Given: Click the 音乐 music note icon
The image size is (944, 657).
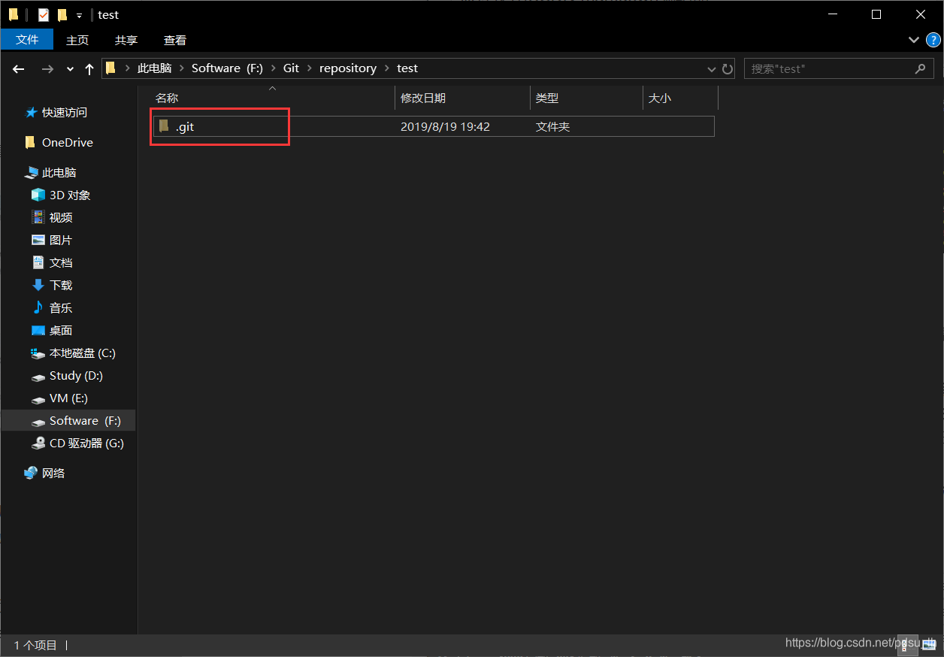Looking at the screenshot, I should point(38,307).
